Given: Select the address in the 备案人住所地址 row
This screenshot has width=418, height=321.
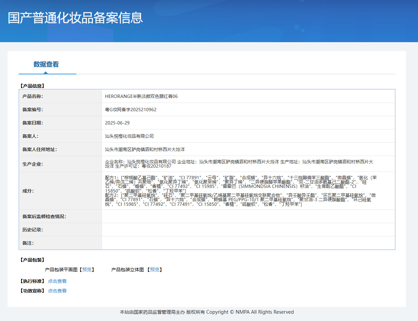Looking at the screenshot, I should (145, 149).
